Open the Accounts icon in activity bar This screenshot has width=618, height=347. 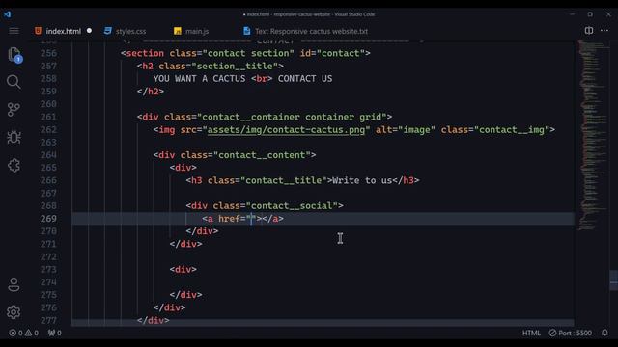(14, 284)
